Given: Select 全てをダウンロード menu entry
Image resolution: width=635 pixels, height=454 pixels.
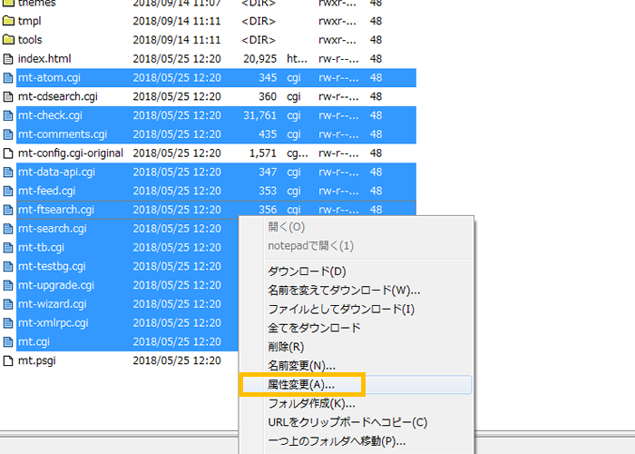Looking at the screenshot, I should click(x=314, y=328).
